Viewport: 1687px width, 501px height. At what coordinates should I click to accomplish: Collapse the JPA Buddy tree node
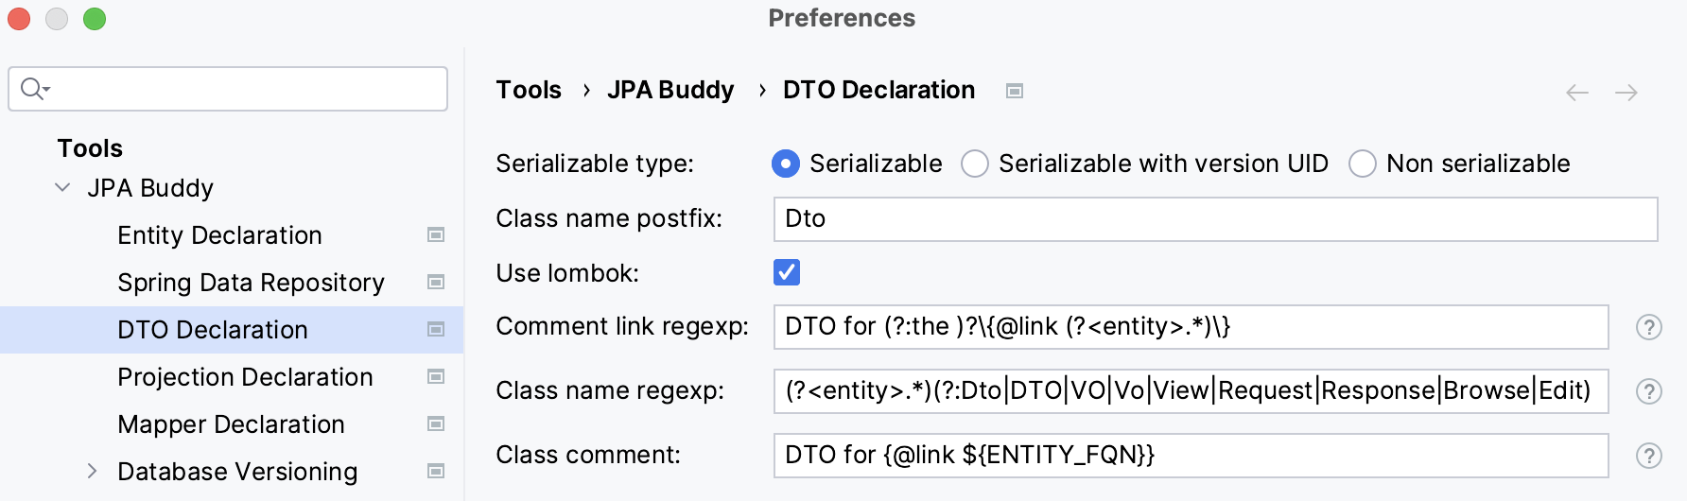coord(62,187)
